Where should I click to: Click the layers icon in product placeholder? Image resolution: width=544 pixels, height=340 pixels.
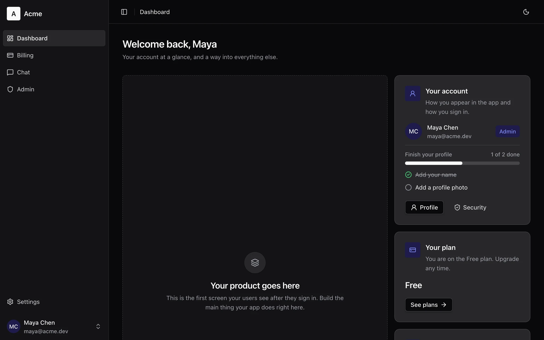[255, 263]
